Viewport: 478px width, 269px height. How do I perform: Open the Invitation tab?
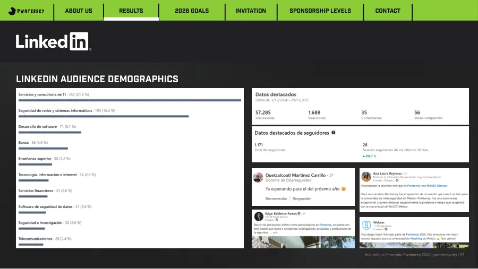(251, 11)
